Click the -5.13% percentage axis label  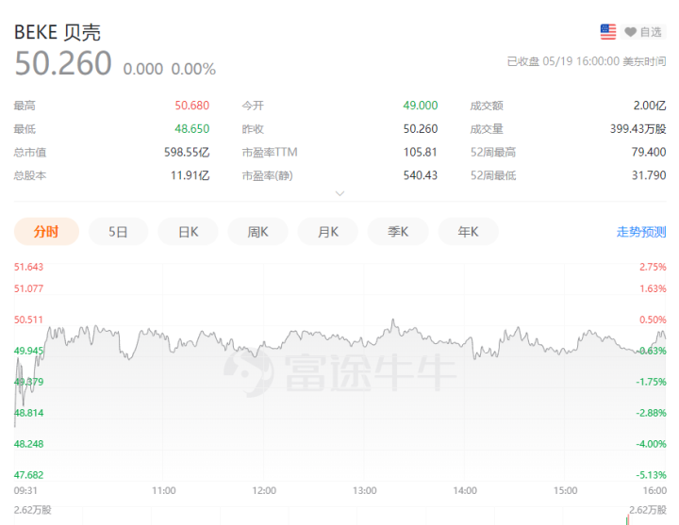(x=651, y=475)
